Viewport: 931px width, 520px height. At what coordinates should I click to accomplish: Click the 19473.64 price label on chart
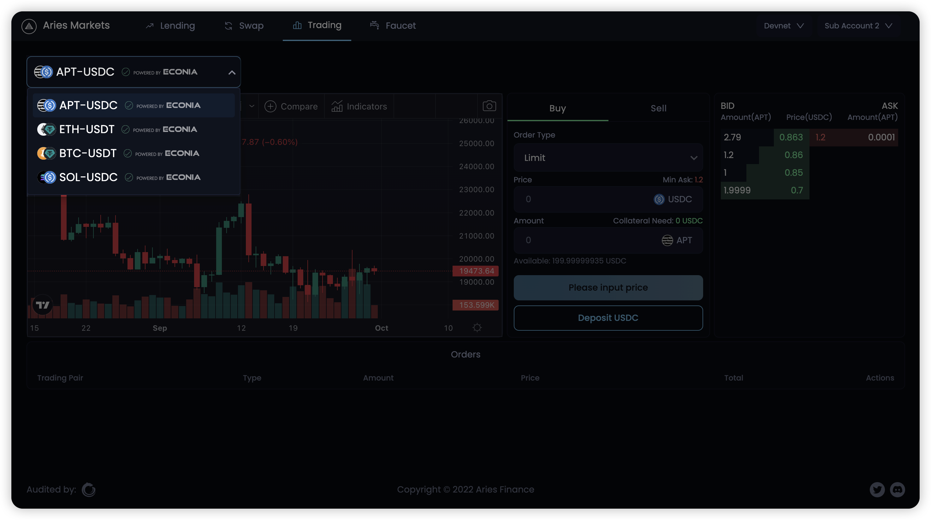pyautogui.click(x=476, y=271)
